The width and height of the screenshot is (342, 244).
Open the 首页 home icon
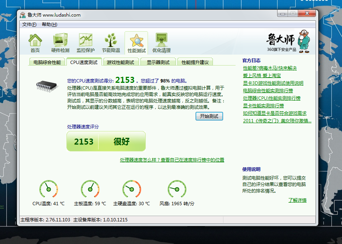(x=35, y=43)
